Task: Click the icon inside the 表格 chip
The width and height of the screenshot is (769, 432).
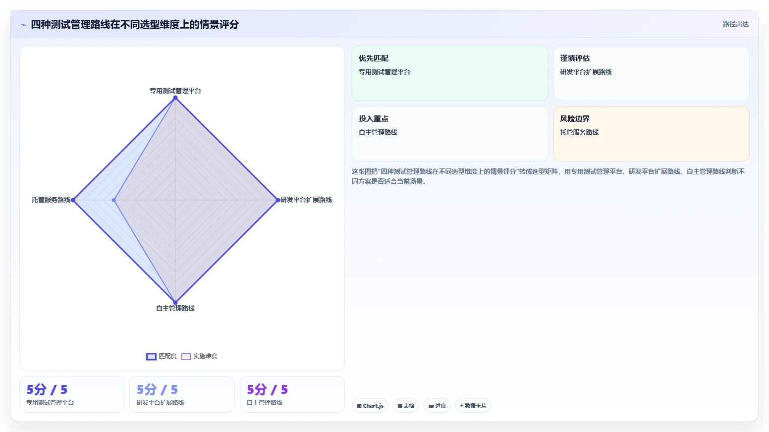Action: pos(400,406)
